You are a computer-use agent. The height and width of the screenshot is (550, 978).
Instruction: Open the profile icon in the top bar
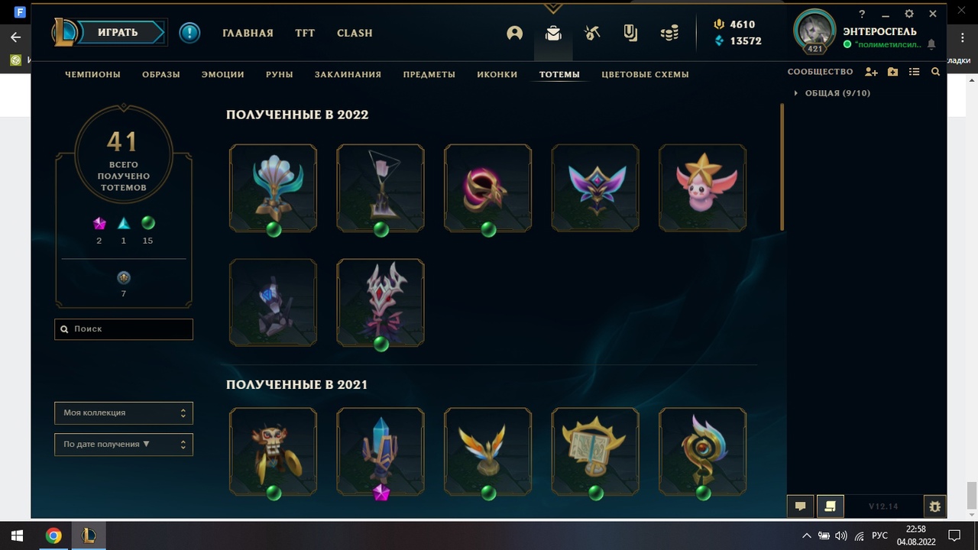514,33
